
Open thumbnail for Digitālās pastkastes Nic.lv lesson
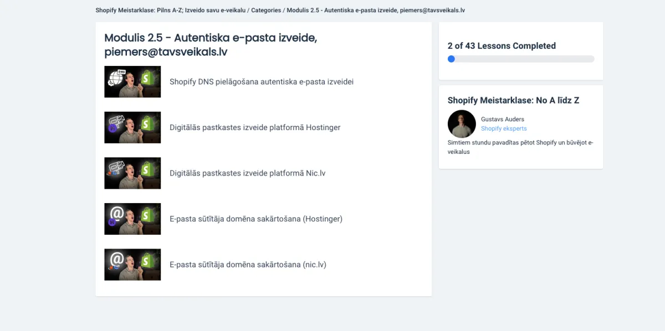132,173
